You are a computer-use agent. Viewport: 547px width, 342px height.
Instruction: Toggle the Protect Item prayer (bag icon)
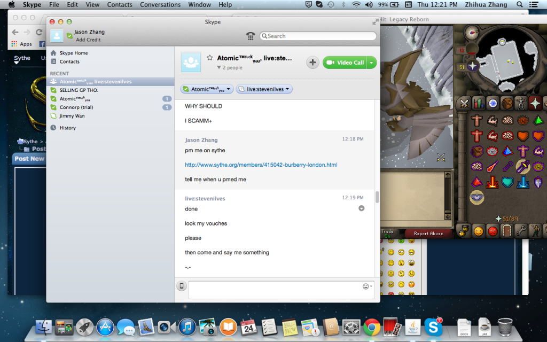click(477, 151)
